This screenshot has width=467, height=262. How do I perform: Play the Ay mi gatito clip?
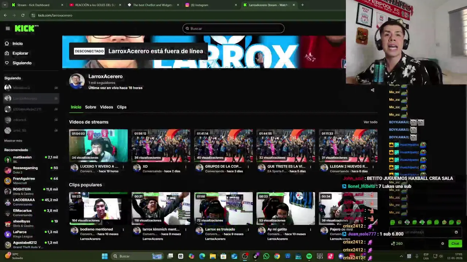coord(286,208)
